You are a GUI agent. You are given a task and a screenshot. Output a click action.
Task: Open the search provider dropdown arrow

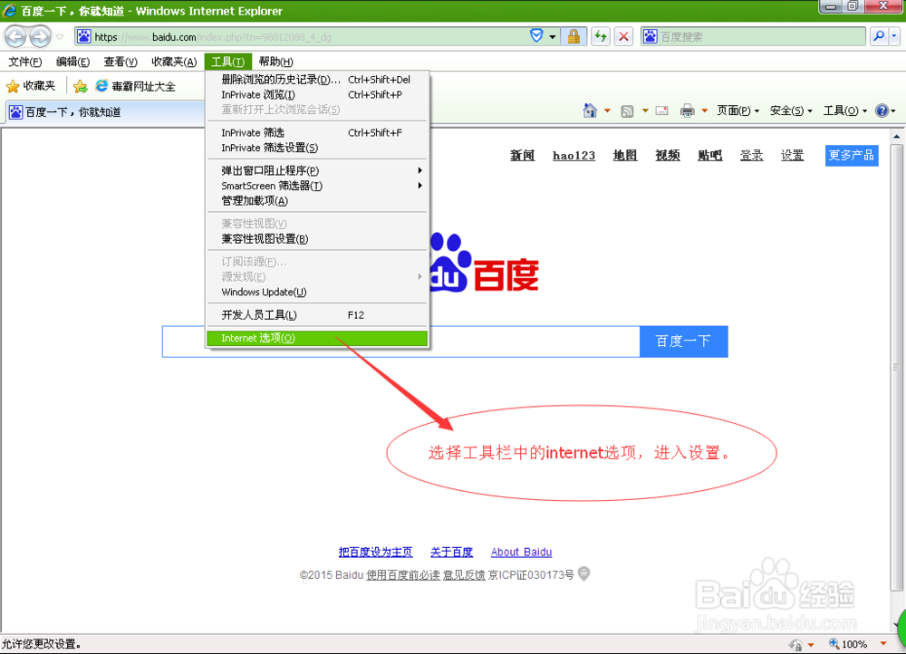(894, 36)
